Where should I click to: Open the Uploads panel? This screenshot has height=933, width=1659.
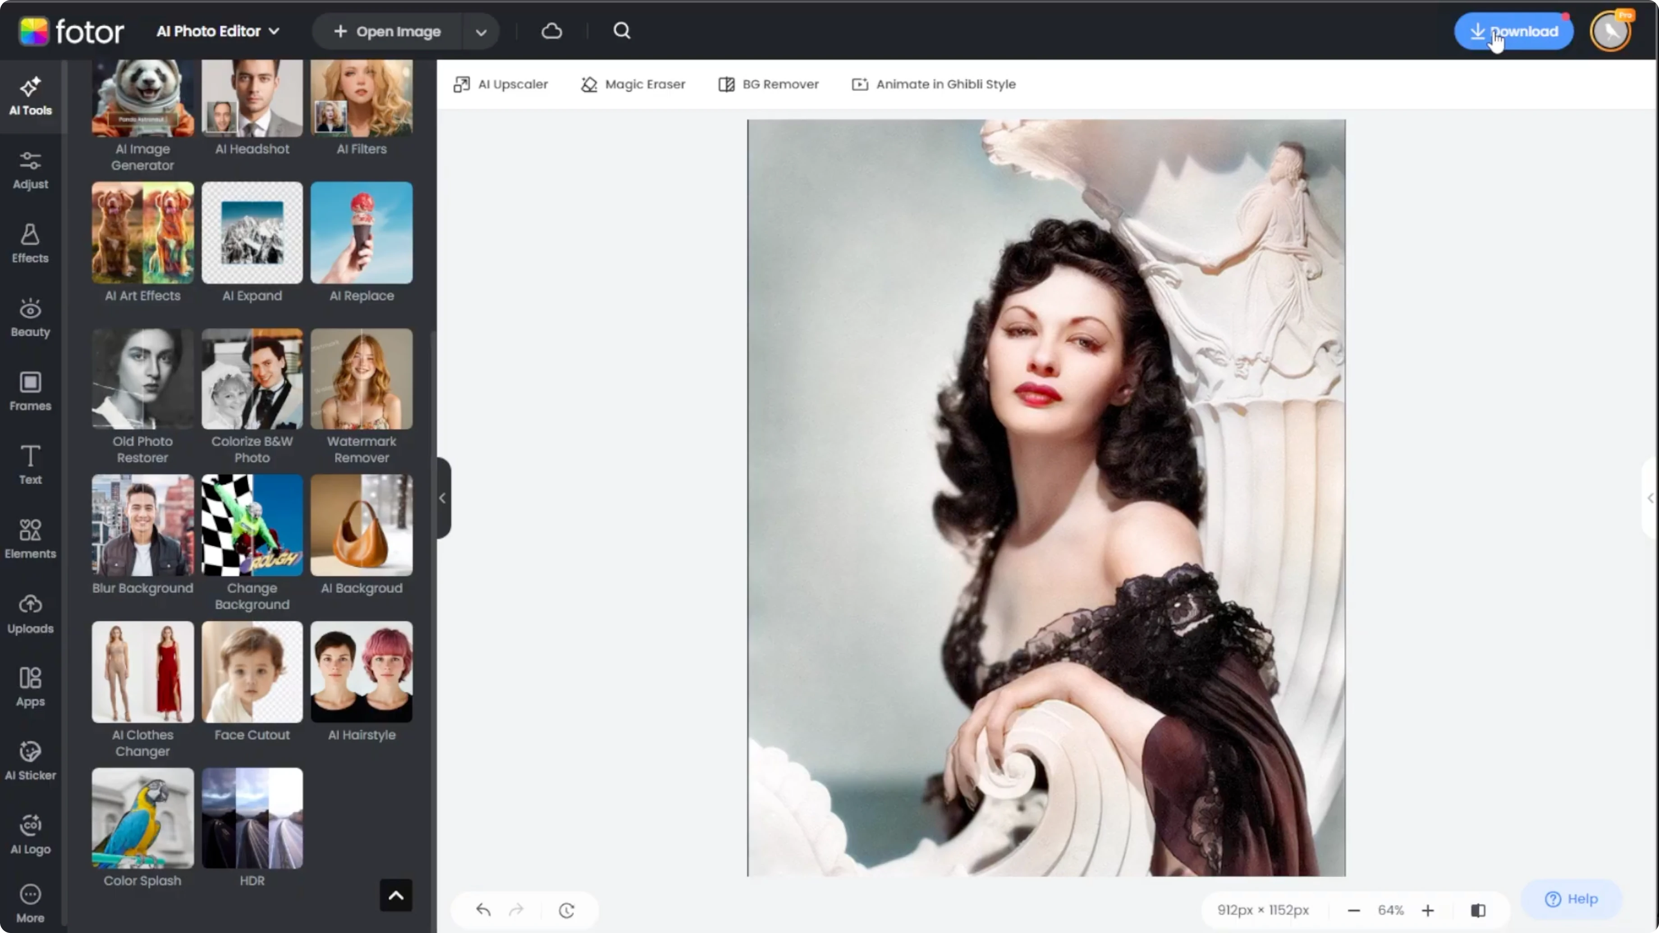pos(30,614)
